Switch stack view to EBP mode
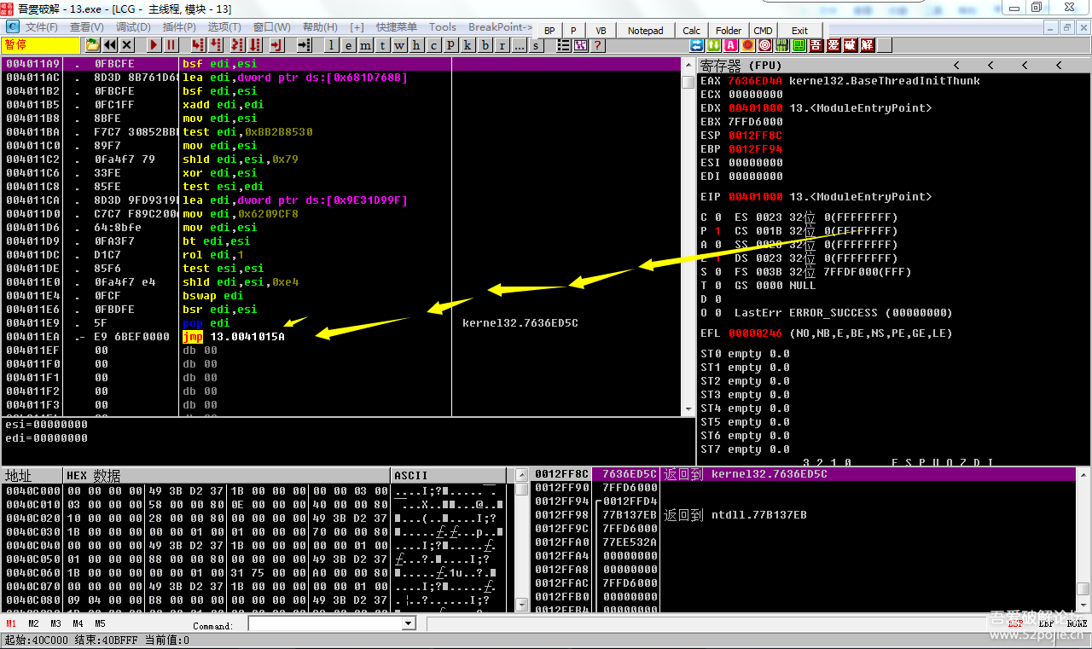 (x=1045, y=623)
